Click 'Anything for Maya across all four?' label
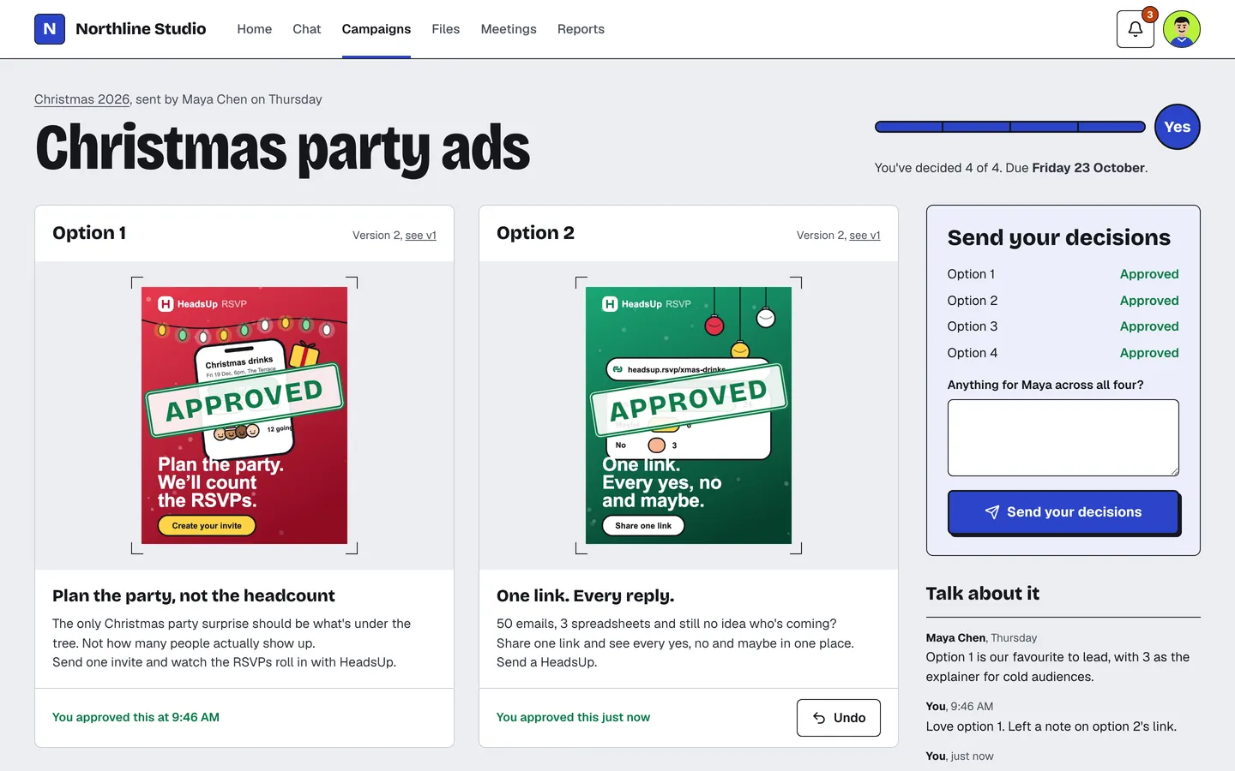This screenshot has width=1235, height=771. click(1045, 385)
